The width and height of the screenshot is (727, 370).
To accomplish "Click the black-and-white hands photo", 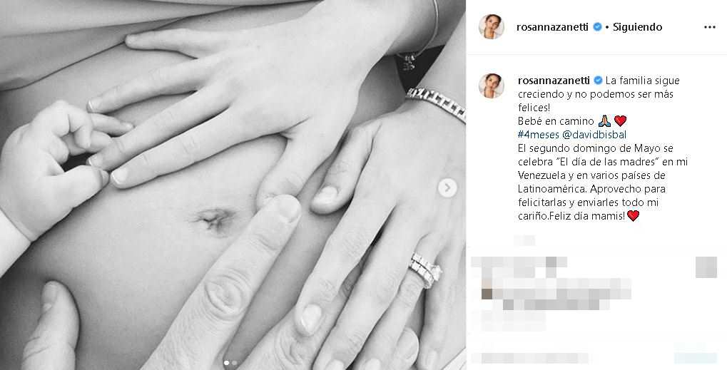I will point(233,185).
